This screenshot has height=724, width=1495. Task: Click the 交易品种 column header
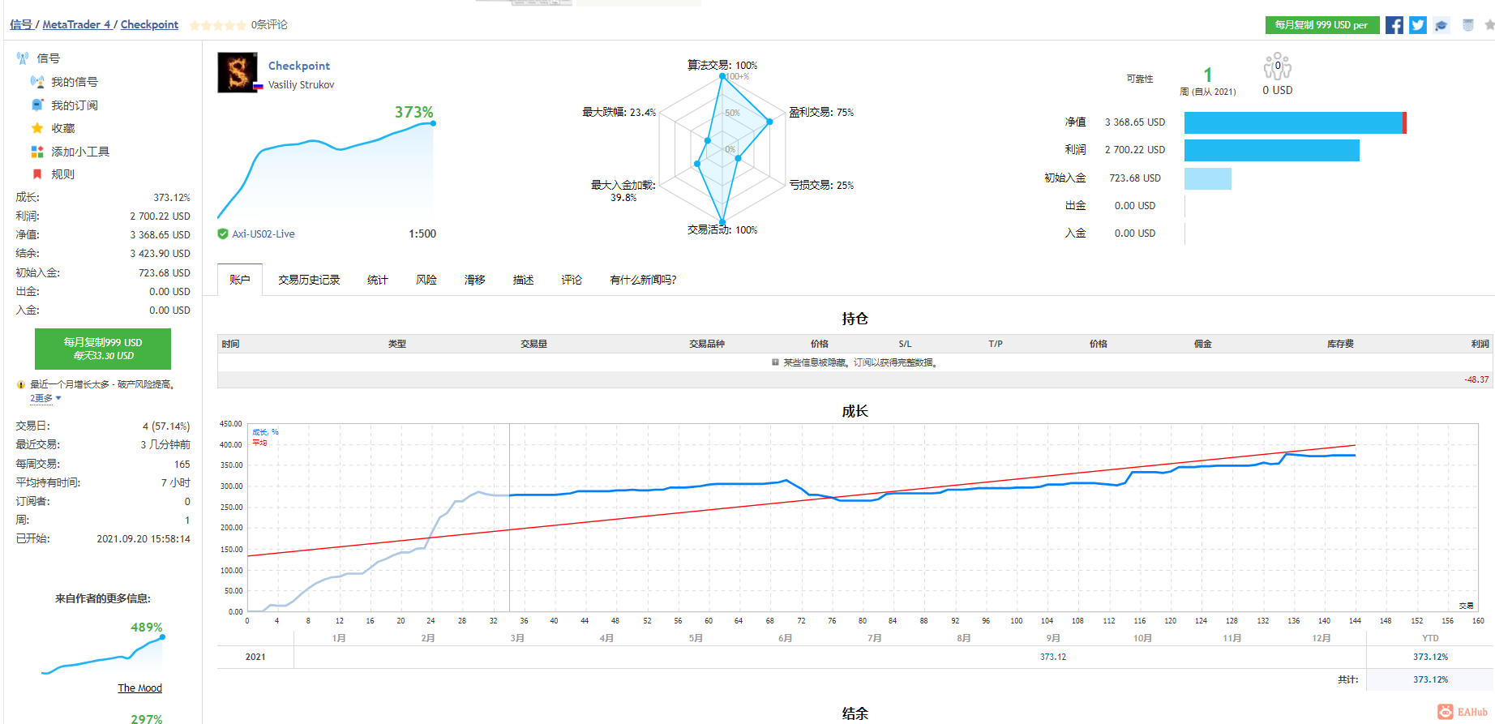(x=707, y=344)
